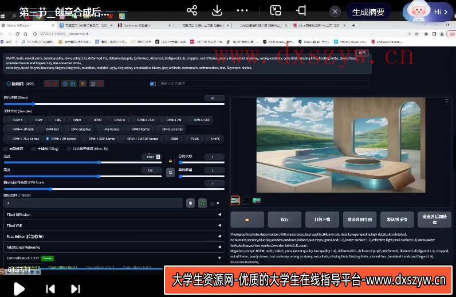Click the 发送到重绘 button
Image resolution: width=456 pixels, height=297 pixels.
tap(397, 220)
